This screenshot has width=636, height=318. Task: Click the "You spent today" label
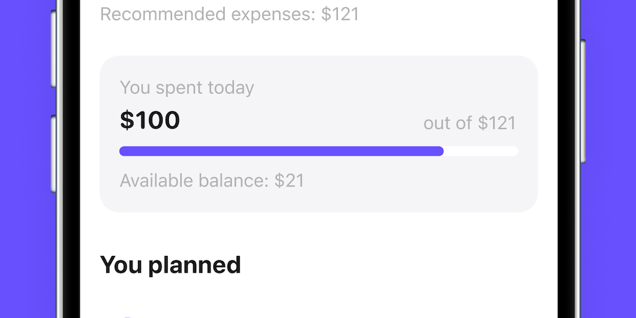[x=187, y=88]
